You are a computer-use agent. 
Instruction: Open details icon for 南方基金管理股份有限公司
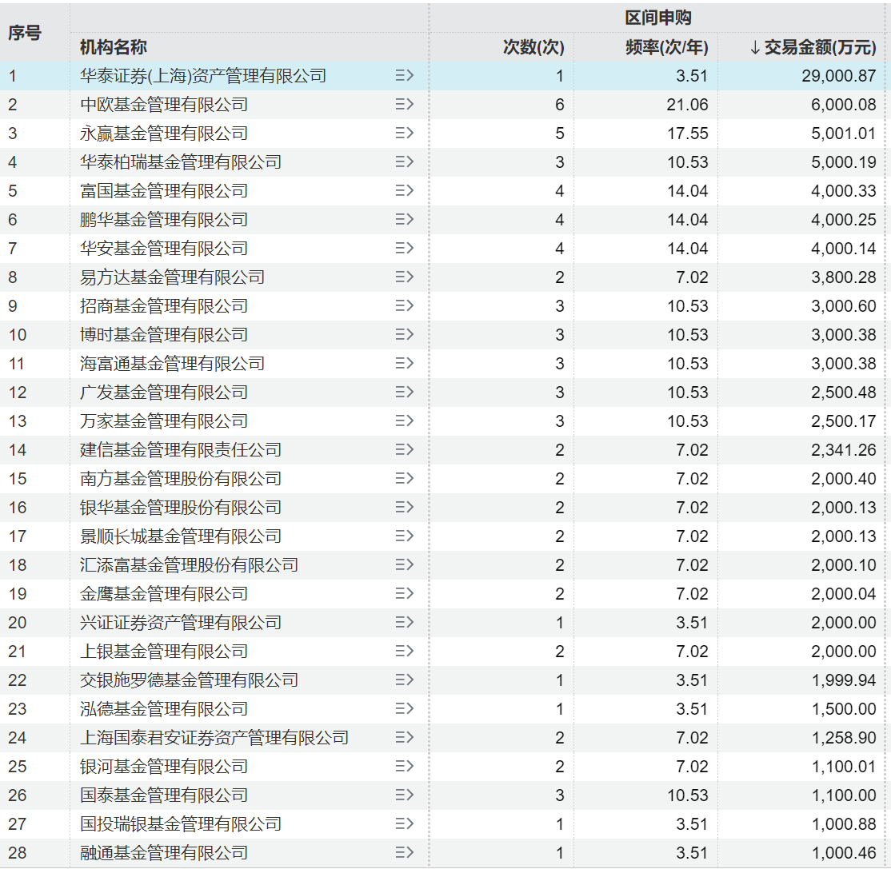406,478
